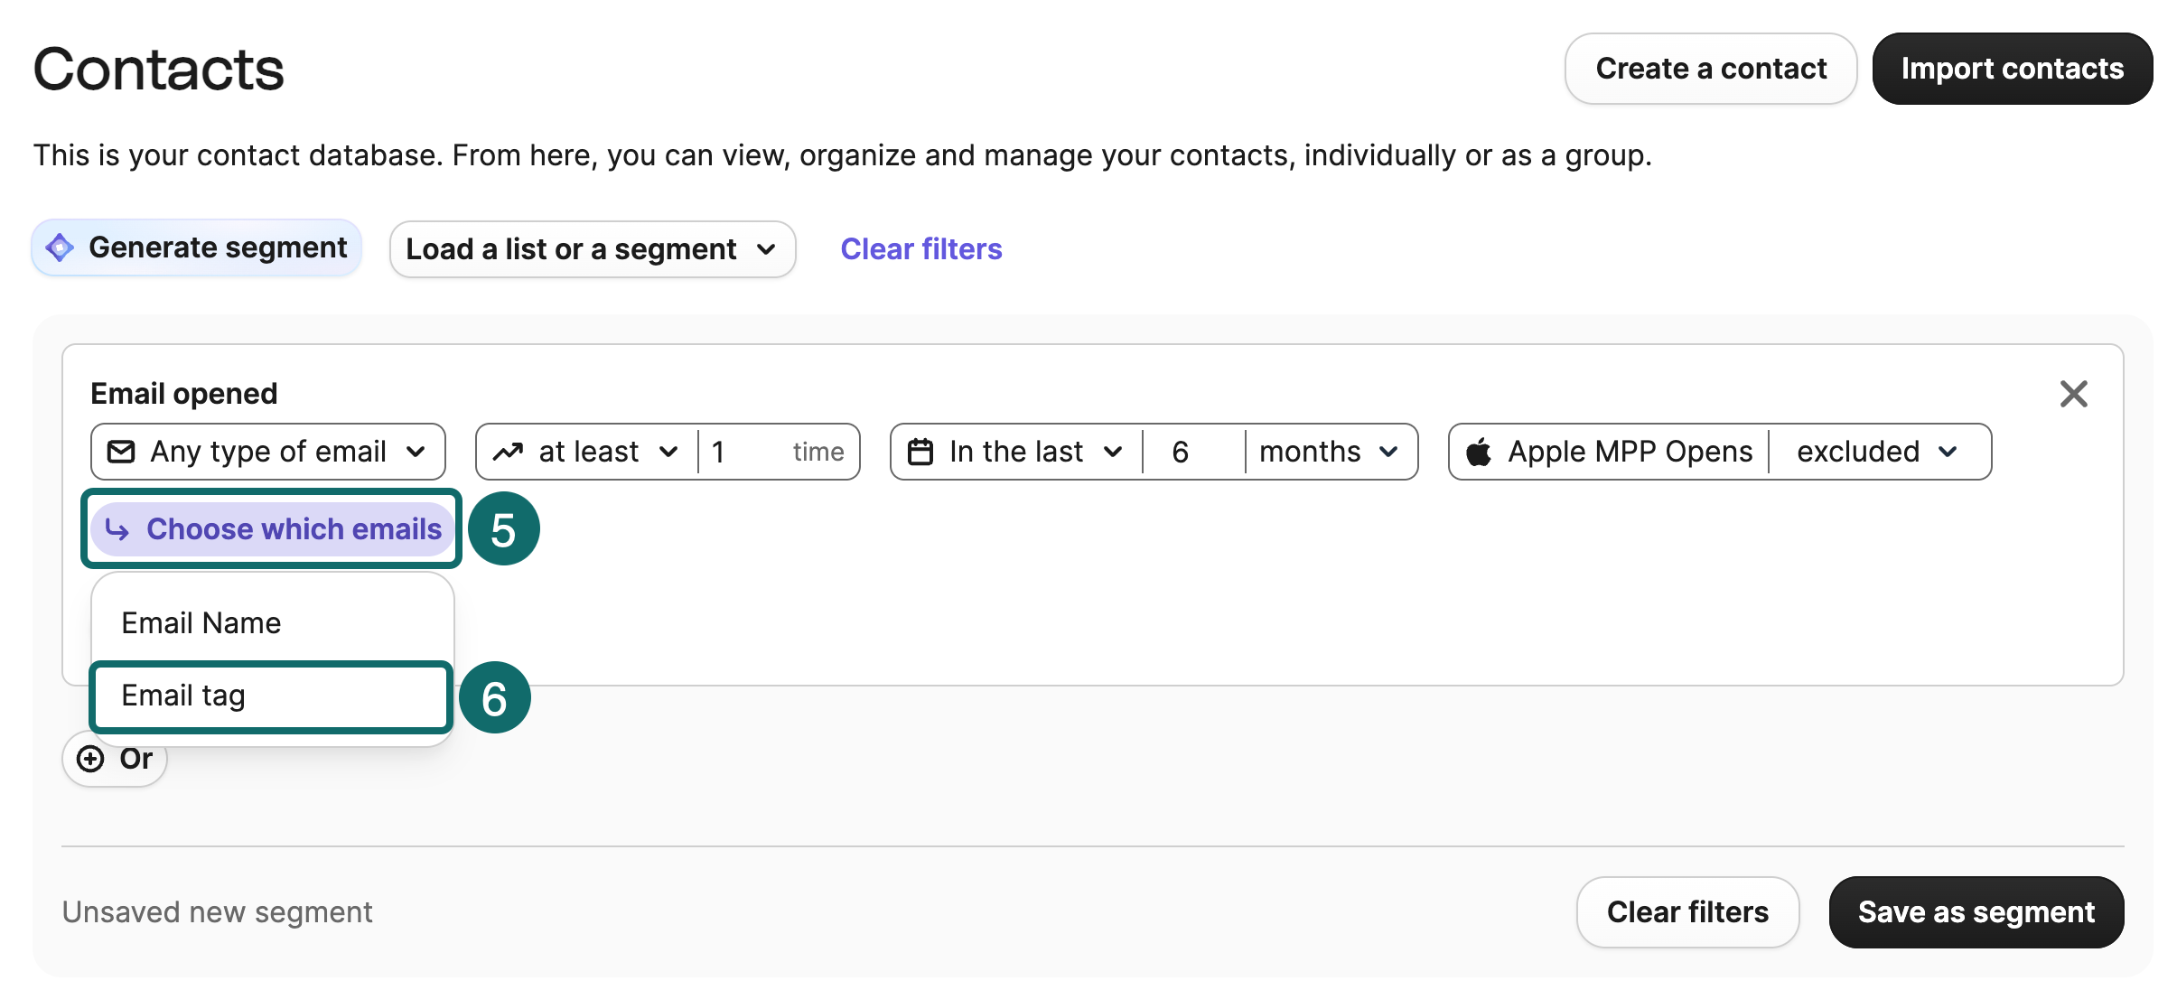Open the at least condition dropdown
The image size is (2177, 990).
(587, 452)
